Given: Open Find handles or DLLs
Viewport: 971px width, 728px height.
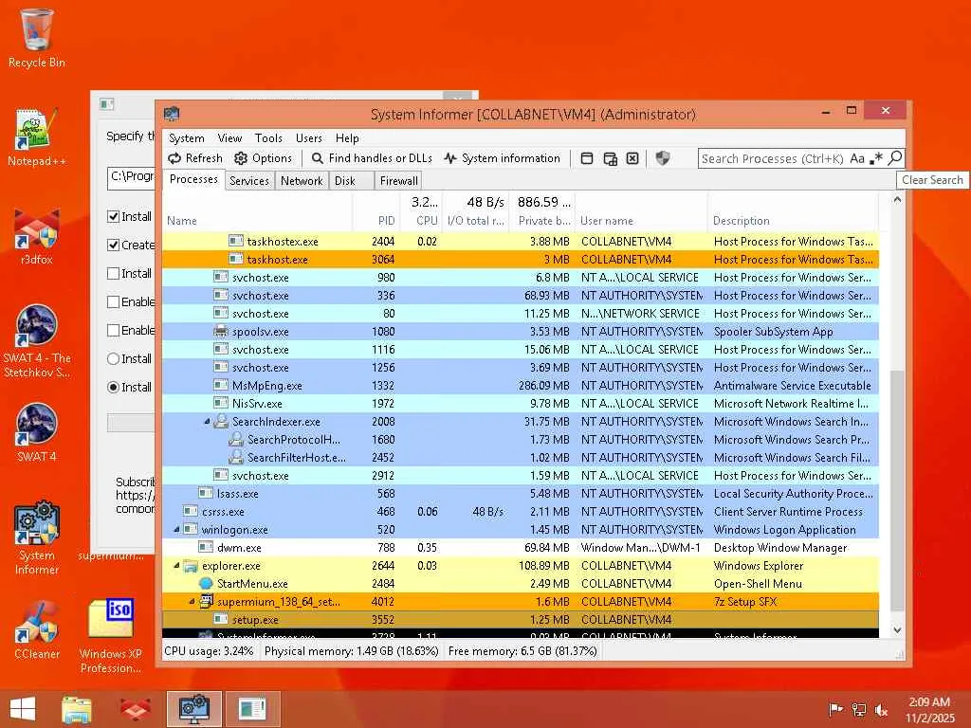Looking at the screenshot, I should coord(372,158).
